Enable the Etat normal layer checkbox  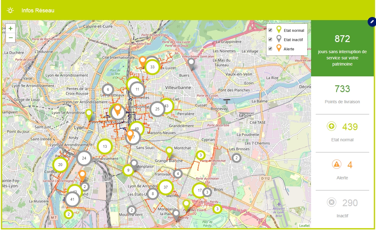coord(271,30)
